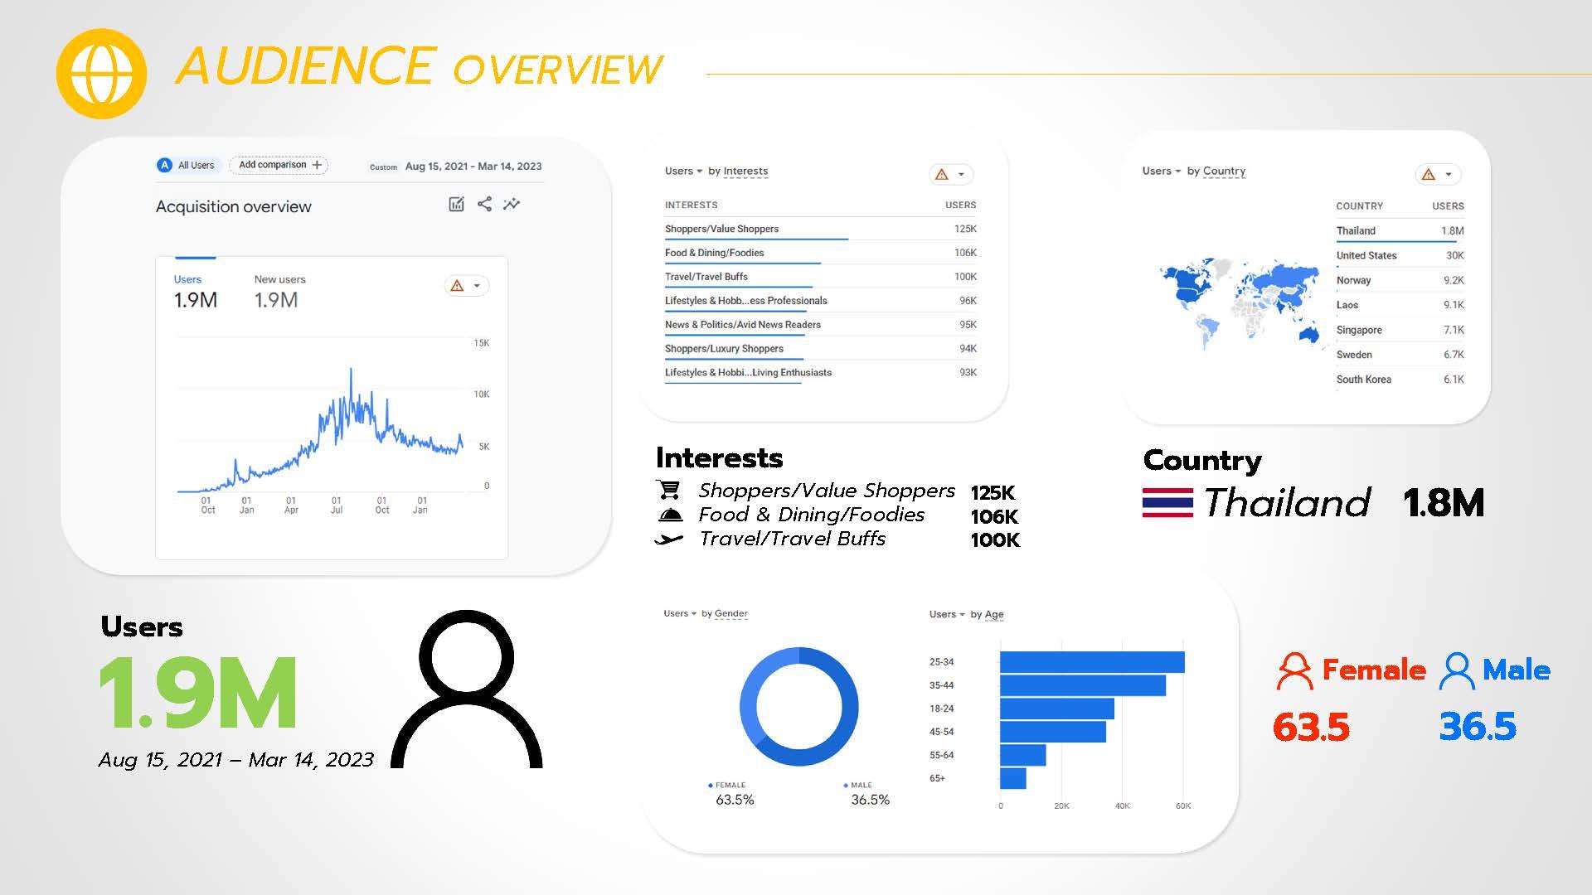Click the world map in Country card

tap(1240, 302)
